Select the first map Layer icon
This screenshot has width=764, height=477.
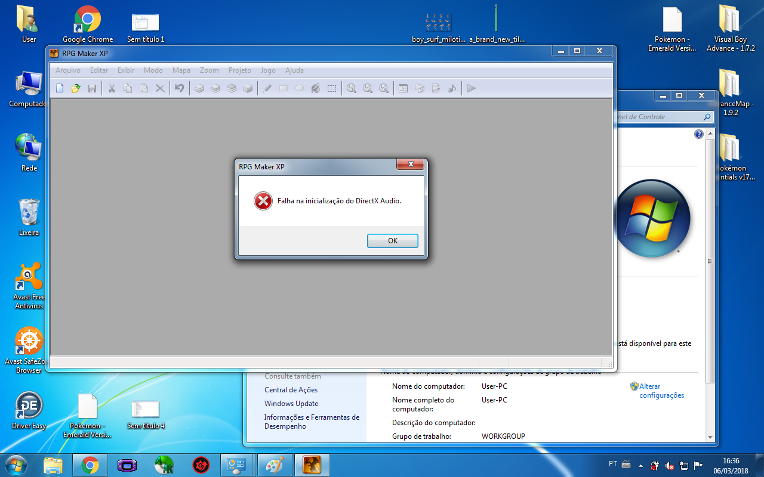click(x=199, y=88)
